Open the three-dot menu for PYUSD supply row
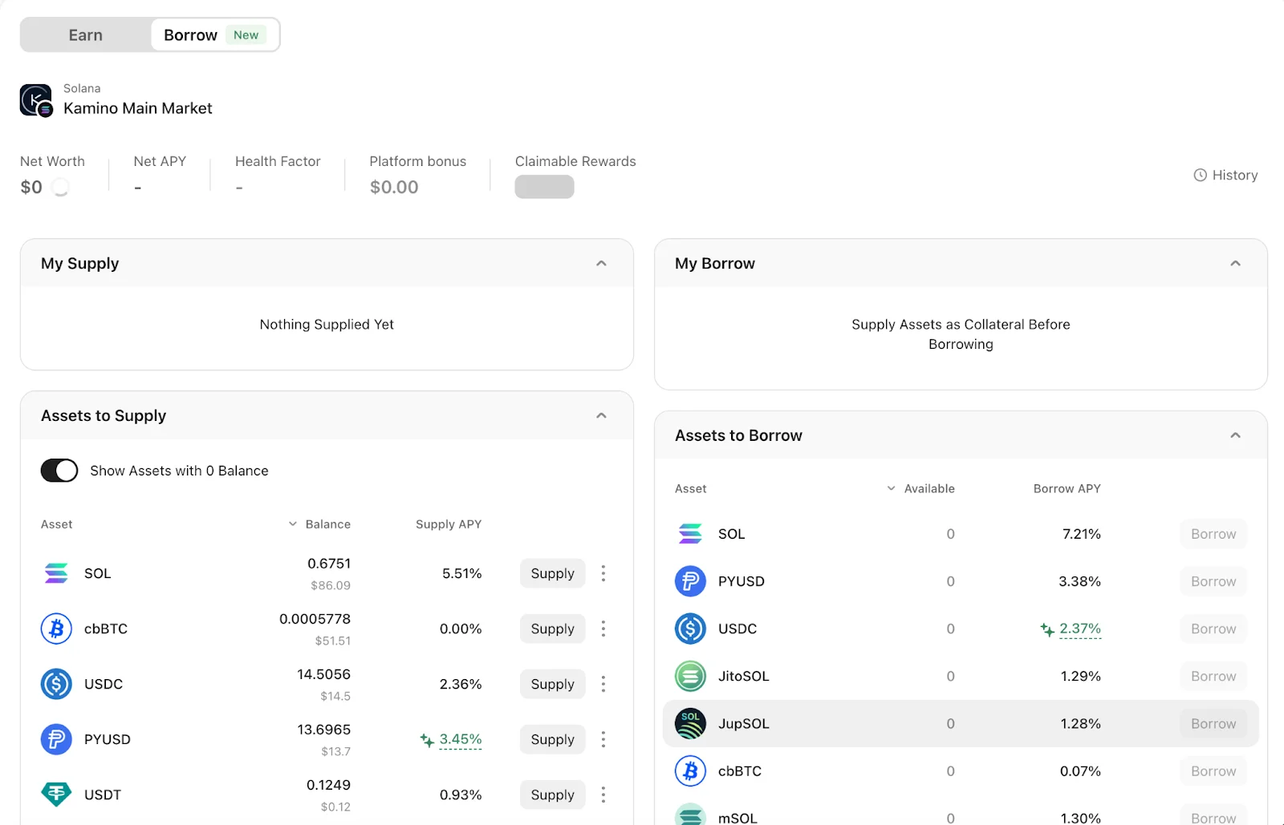 (x=603, y=739)
